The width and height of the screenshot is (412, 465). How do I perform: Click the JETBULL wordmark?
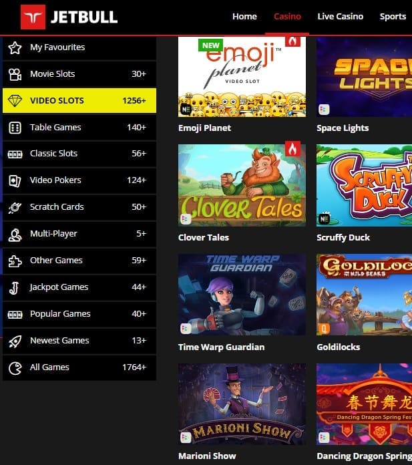pos(84,17)
